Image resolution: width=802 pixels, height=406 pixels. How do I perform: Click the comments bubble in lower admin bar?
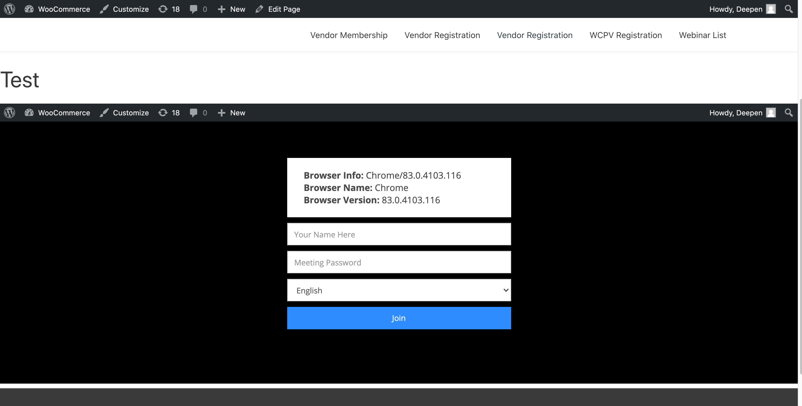click(x=198, y=113)
